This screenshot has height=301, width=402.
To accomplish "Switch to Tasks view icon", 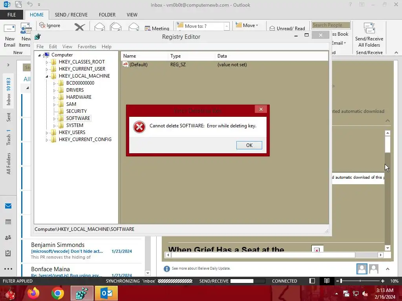I will tap(8, 254).
